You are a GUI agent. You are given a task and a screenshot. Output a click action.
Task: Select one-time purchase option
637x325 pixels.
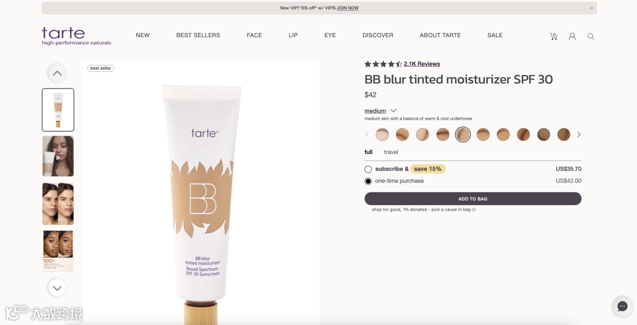pos(368,181)
